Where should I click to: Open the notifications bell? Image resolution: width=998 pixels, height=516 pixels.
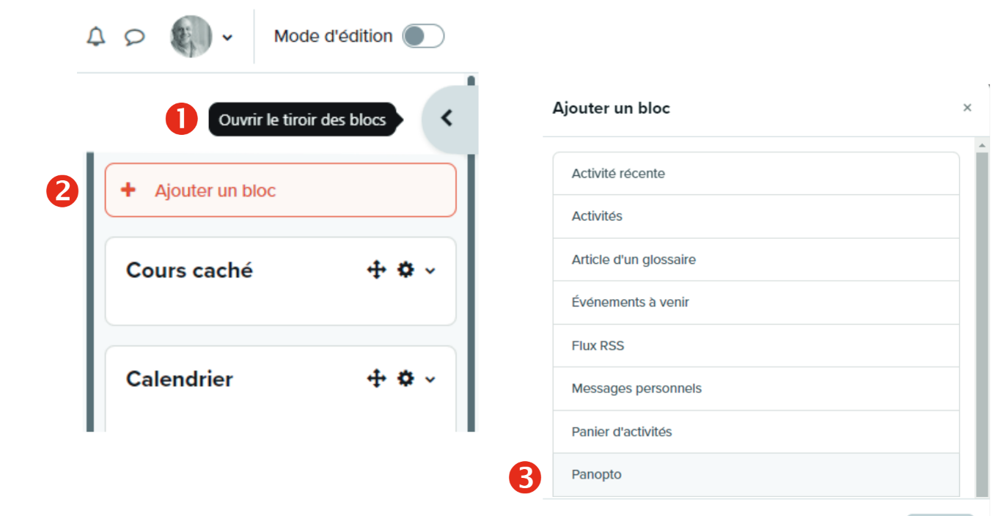click(x=96, y=37)
